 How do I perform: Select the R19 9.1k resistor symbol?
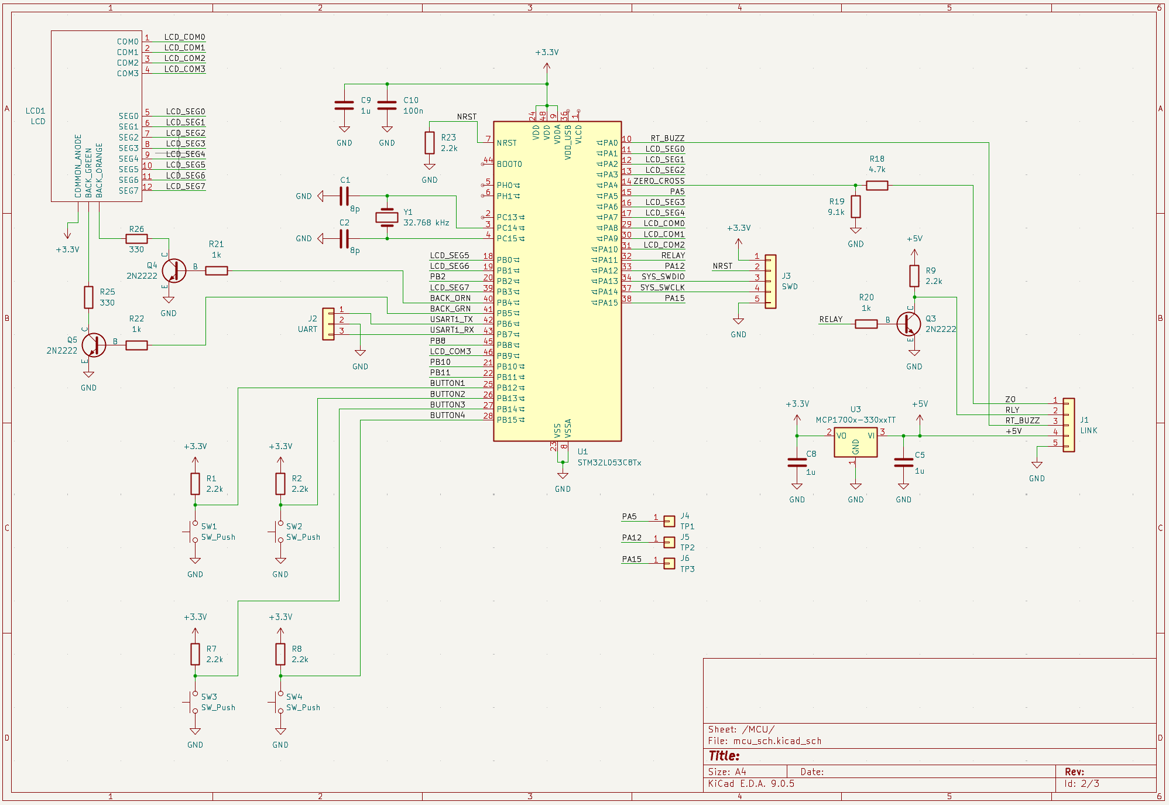(855, 207)
